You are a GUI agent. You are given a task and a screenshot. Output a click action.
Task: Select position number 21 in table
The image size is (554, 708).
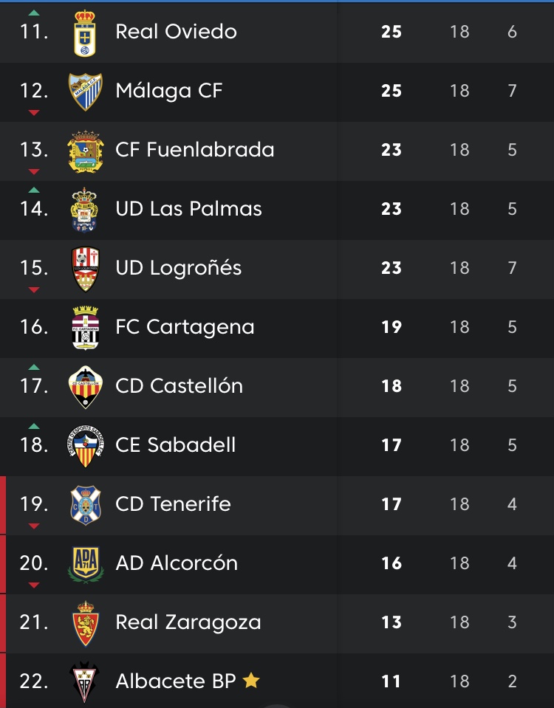[x=34, y=622]
